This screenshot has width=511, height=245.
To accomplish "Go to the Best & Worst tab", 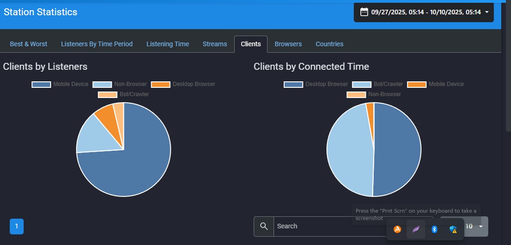I will coord(29,44).
